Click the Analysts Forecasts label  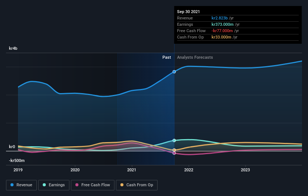[195, 57]
